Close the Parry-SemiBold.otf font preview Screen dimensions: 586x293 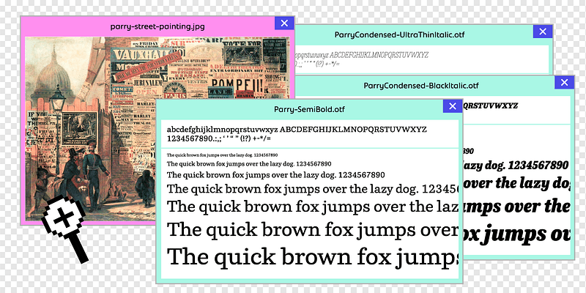point(451,107)
